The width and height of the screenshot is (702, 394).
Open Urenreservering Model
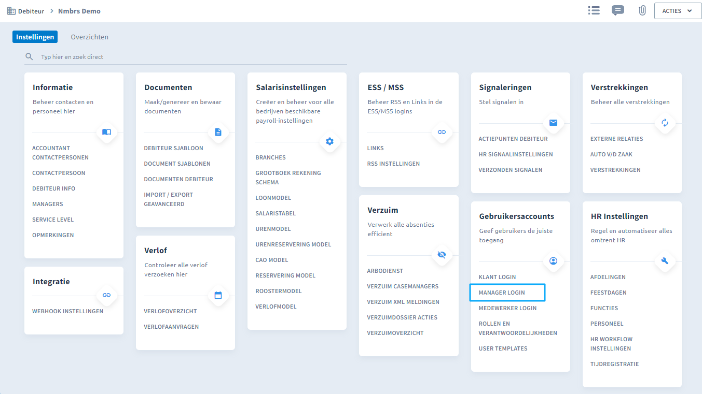(x=293, y=244)
